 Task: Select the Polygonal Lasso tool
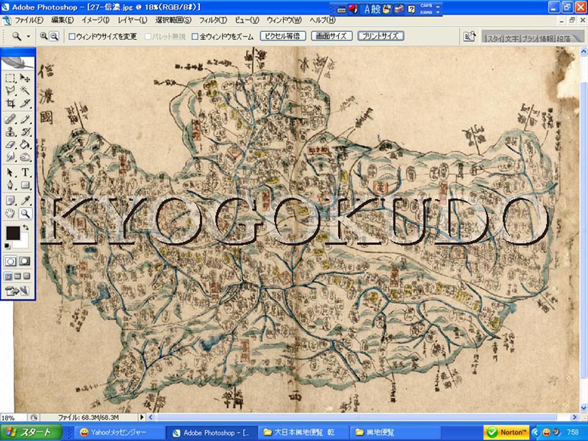point(10,90)
